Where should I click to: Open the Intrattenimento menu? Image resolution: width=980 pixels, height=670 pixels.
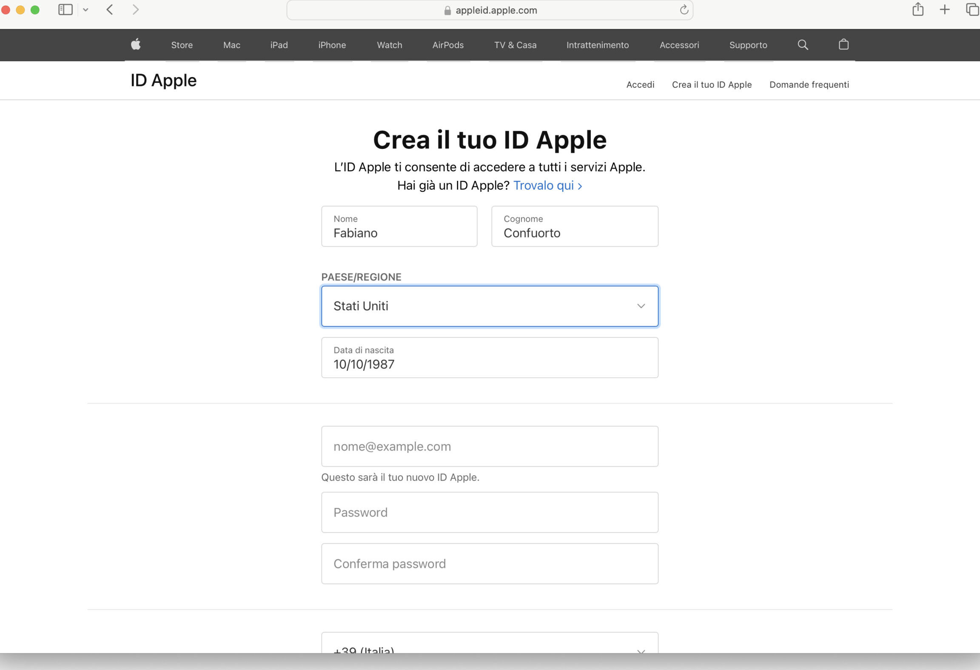[x=598, y=45]
